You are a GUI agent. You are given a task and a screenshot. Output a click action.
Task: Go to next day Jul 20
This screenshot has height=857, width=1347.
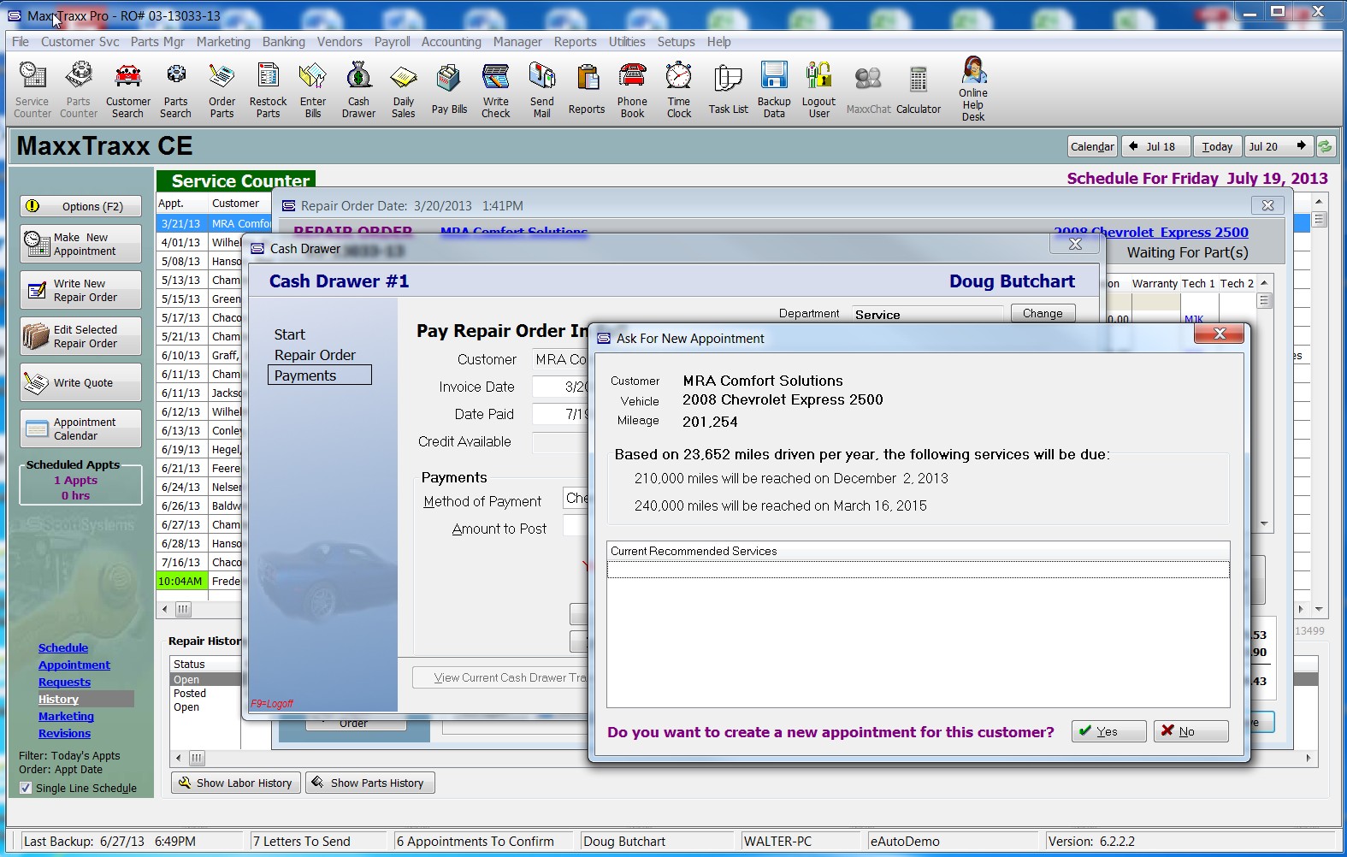[x=1279, y=146]
